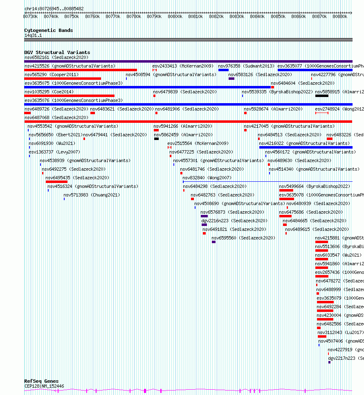Click the nsv6475686 (Sedlazeck2020) label
The height and width of the screenshot is (395, 364).
(x=311, y=212)
